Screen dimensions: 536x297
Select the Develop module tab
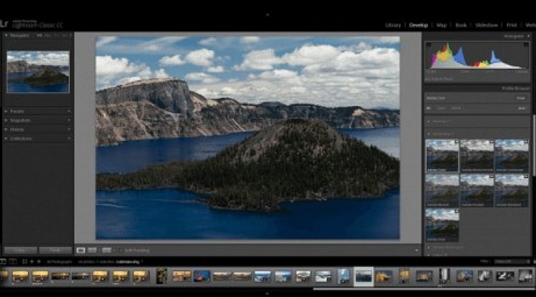(x=418, y=25)
